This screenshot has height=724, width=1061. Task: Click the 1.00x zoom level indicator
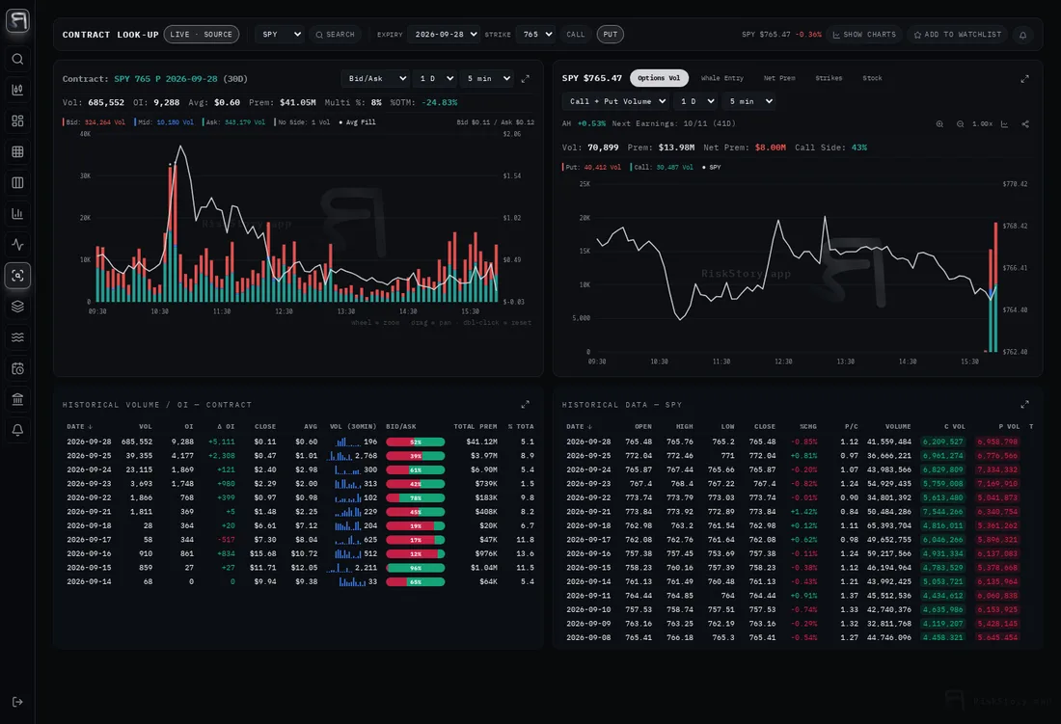click(982, 124)
